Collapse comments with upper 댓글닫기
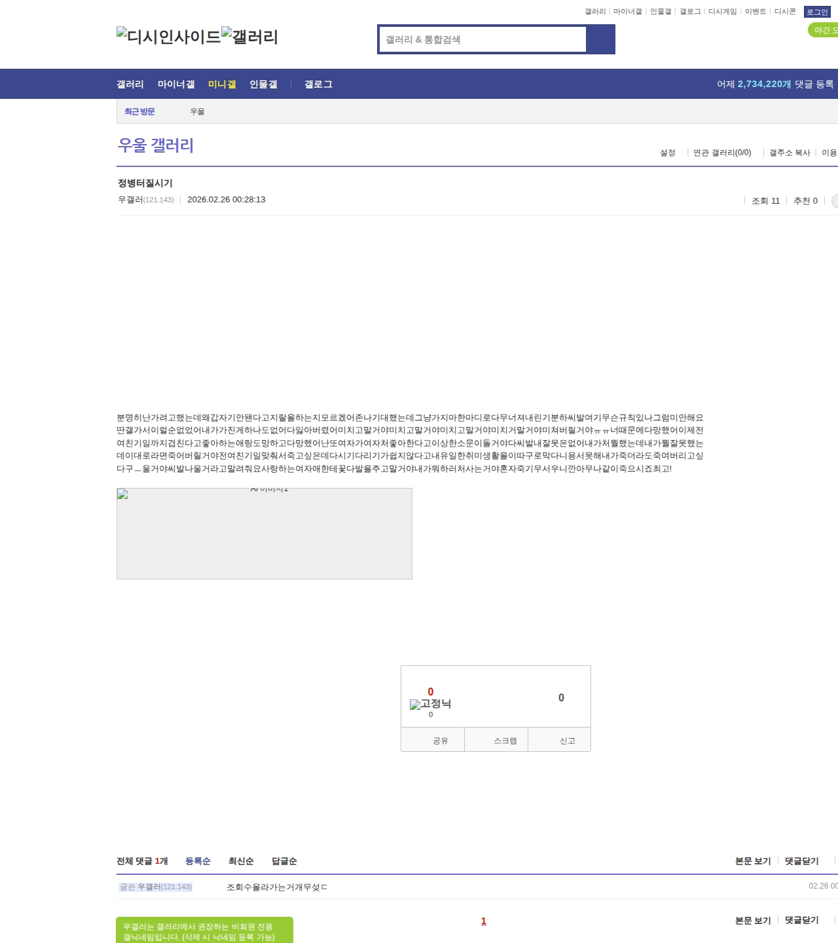 [801, 861]
